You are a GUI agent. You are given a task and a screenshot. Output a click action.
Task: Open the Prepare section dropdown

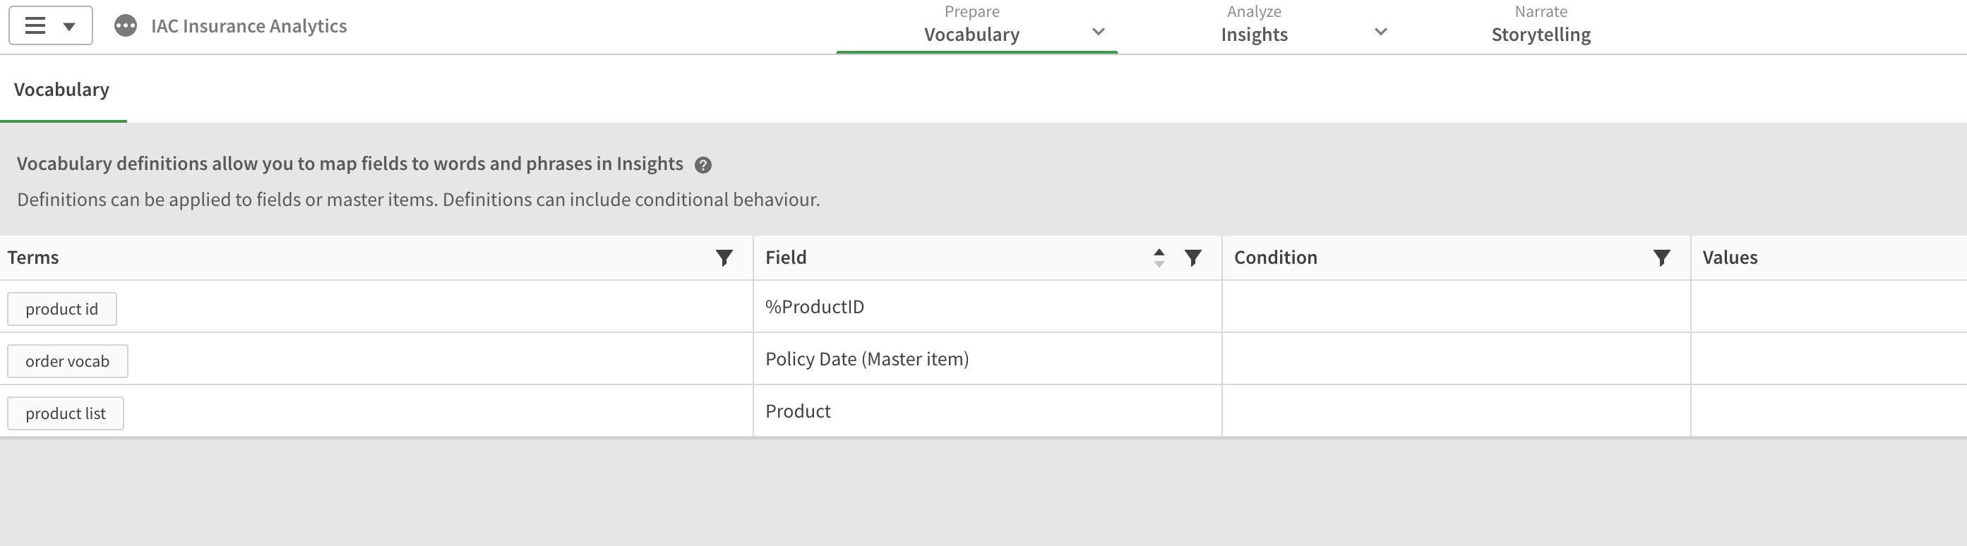click(1098, 32)
